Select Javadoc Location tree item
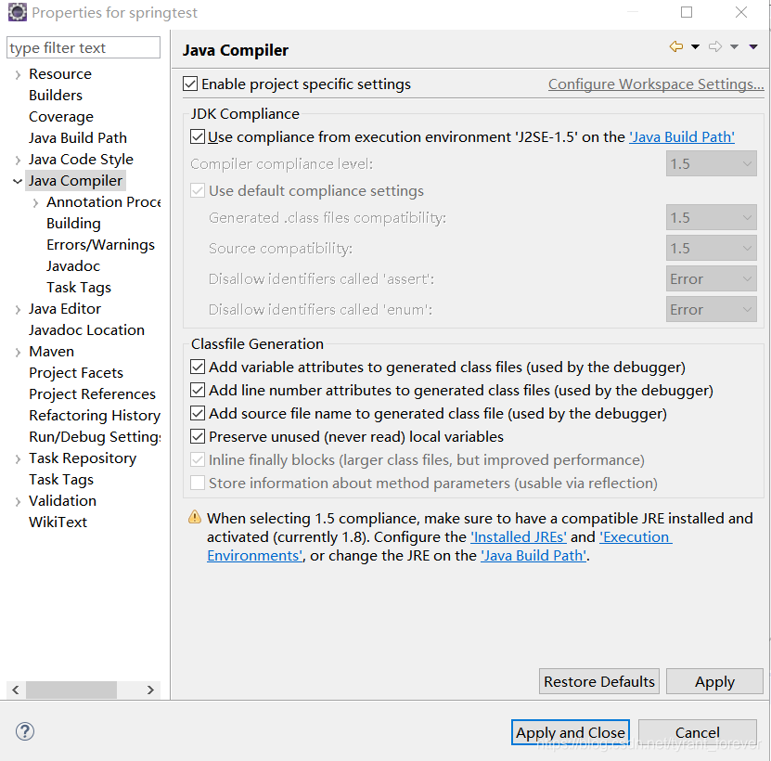Screen dimensions: 771x761 pyautogui.click(x=86, y=329)
